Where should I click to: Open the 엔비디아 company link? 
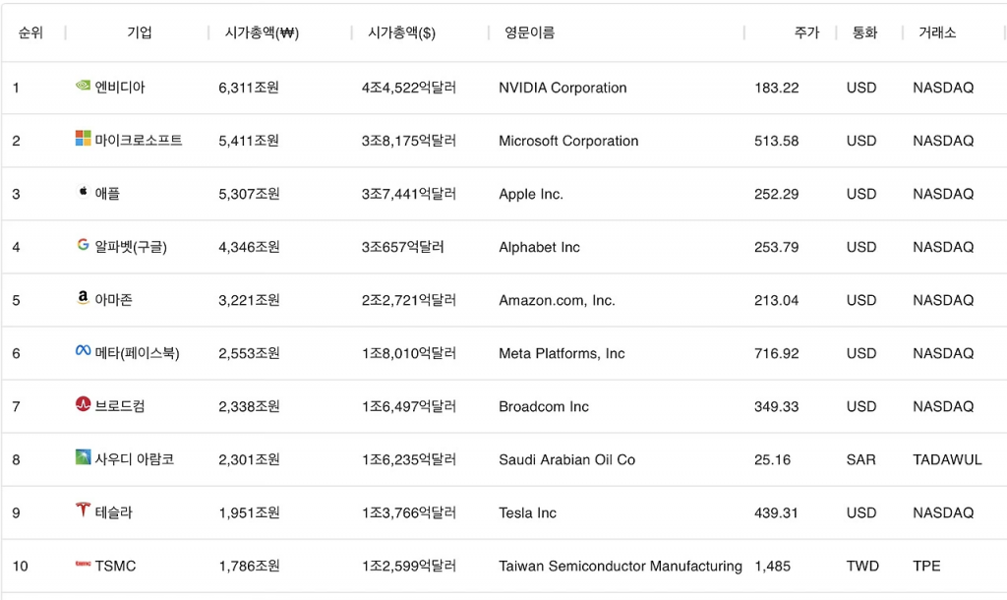(120, 88)
